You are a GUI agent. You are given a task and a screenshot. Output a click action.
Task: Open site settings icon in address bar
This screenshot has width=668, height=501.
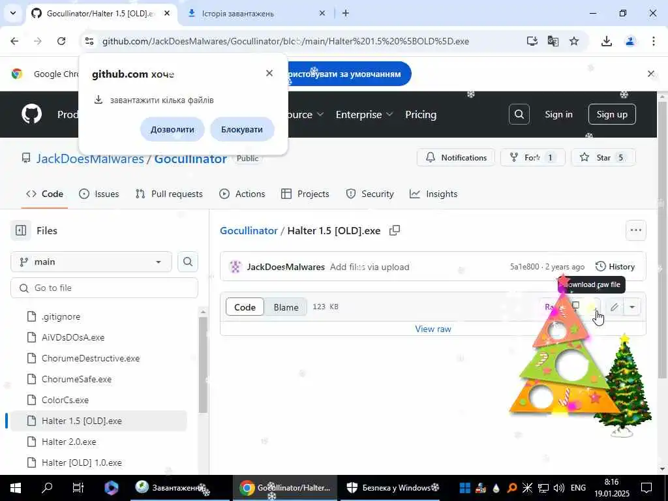point(89,41)
